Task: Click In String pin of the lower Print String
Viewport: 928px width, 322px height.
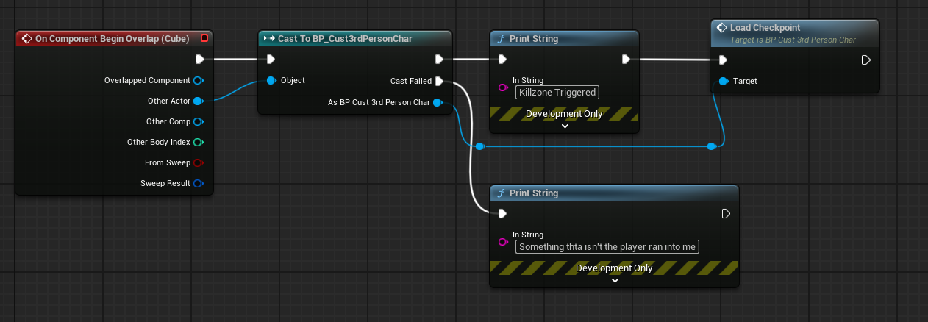Action: (x=503, y=241)
